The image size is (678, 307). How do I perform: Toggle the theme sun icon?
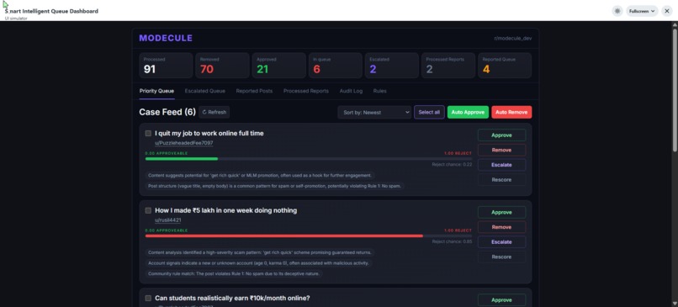[x=617, y=11]
